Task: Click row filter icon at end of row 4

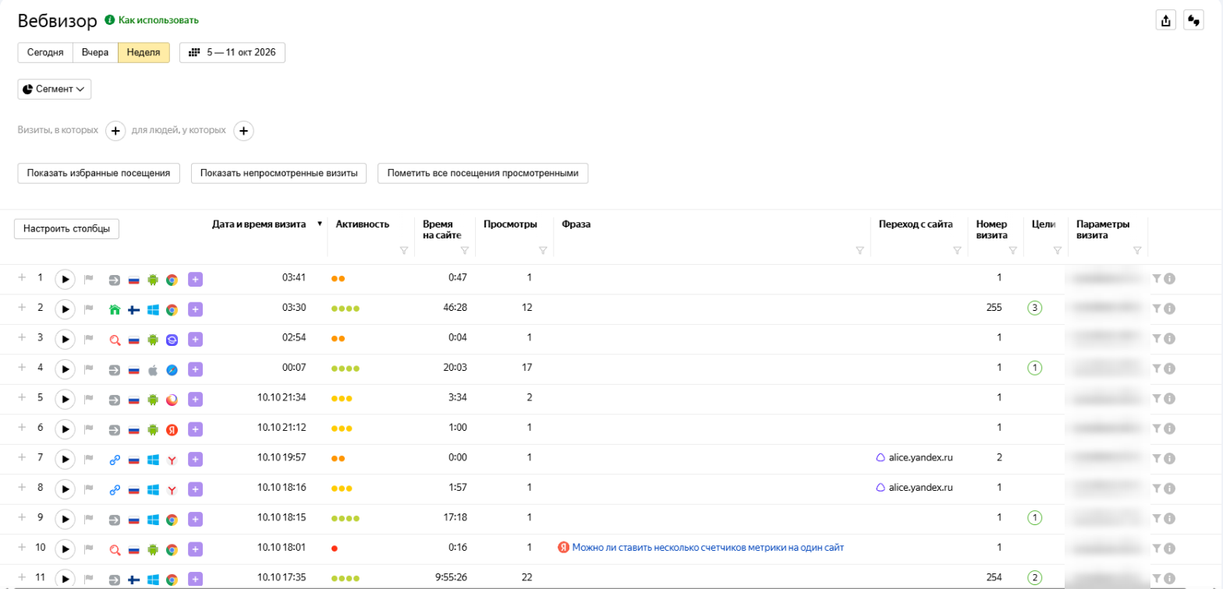Action: point(1157,369)
